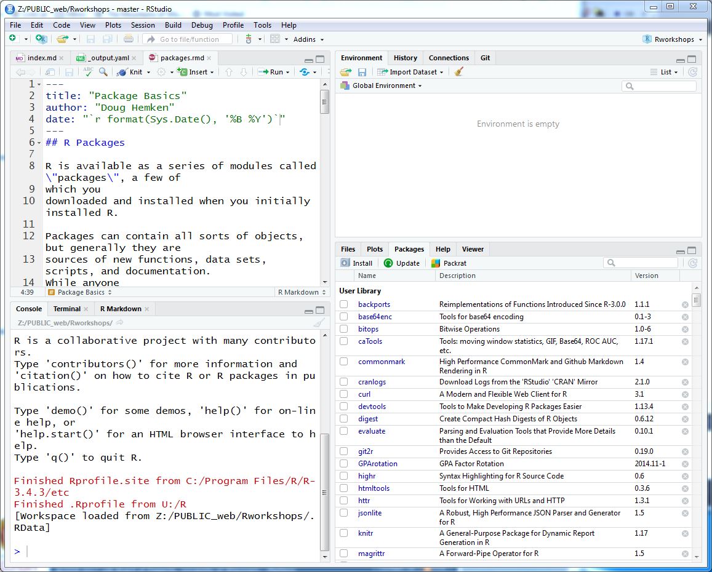The image size is (712, 572).
Task: Open the Import Dataset dropdown
Action: (x=410, y=71)
